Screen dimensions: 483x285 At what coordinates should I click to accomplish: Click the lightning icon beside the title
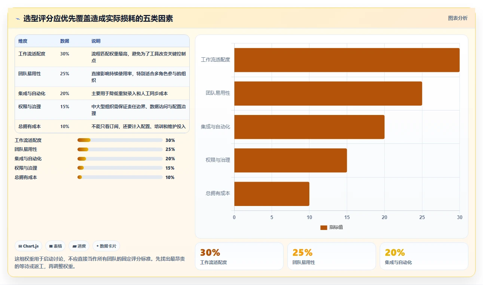(18, 19)
